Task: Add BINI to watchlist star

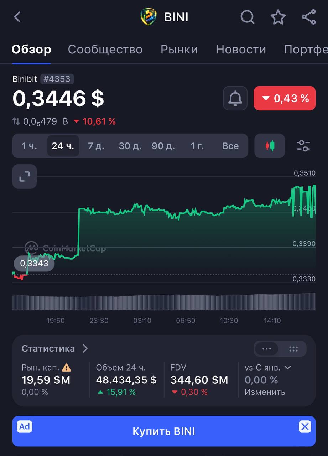Action: pos(278,17)
